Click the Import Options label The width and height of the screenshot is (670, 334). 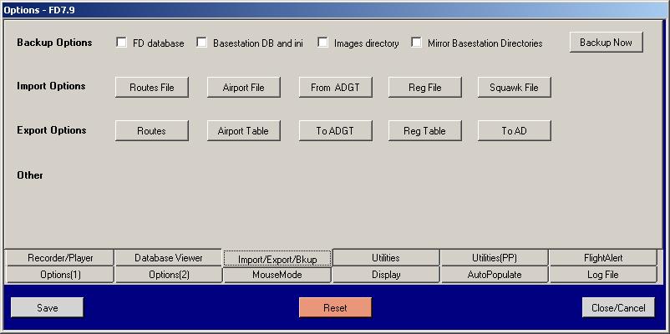tap(51, 86)
